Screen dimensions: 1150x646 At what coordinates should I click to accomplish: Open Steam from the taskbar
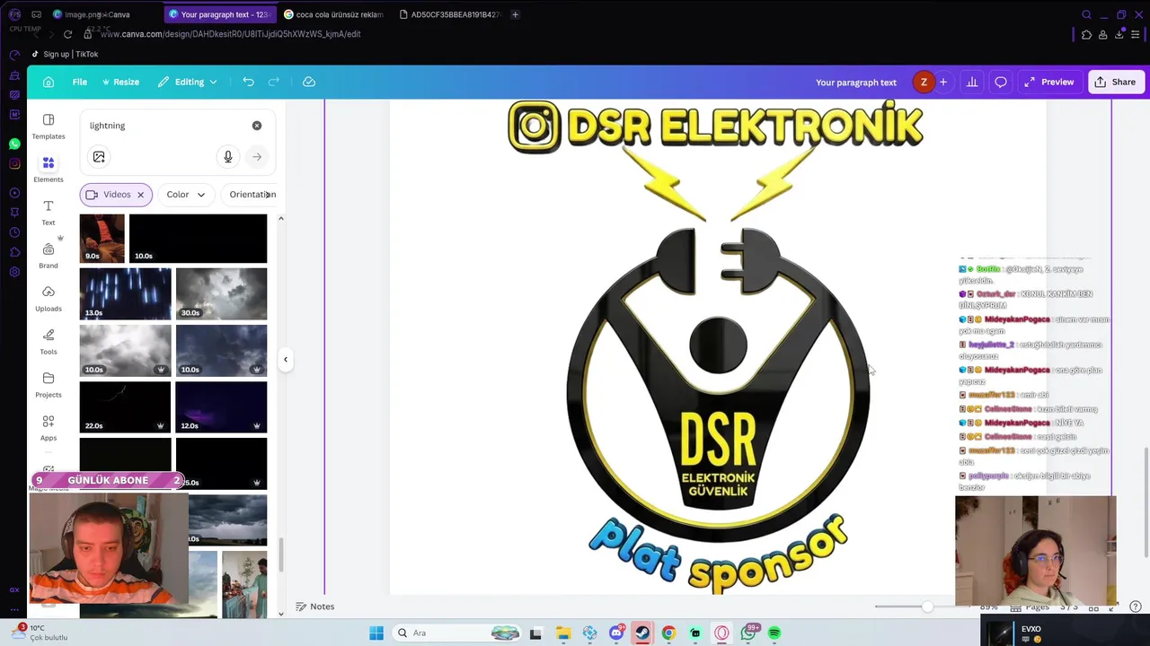click(642, 633)
